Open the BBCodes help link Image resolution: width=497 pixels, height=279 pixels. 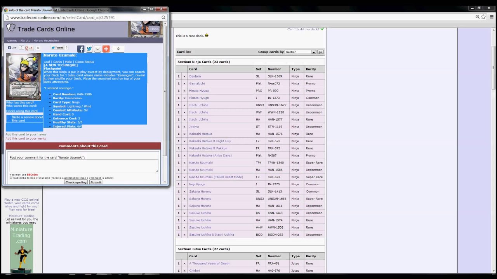click(x=33, y=175)
